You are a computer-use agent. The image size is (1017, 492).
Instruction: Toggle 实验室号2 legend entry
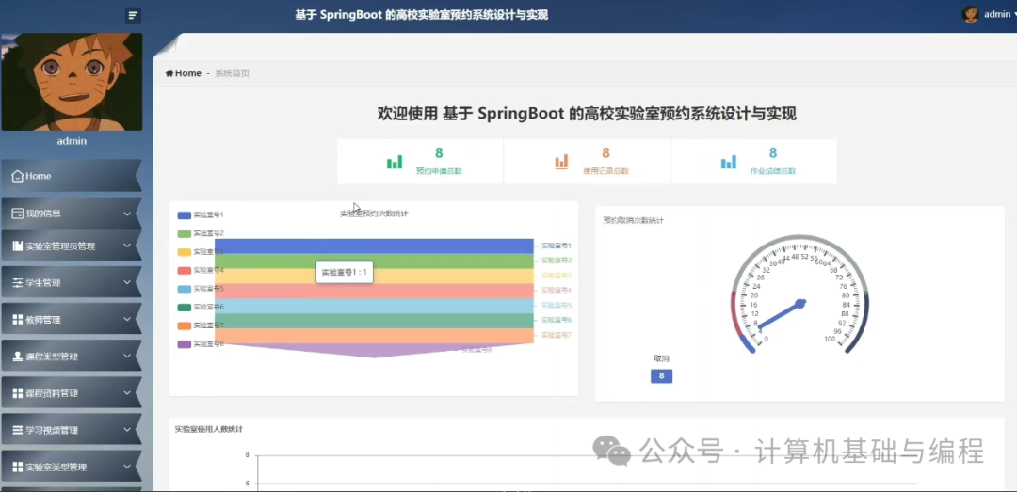[201, 233]
